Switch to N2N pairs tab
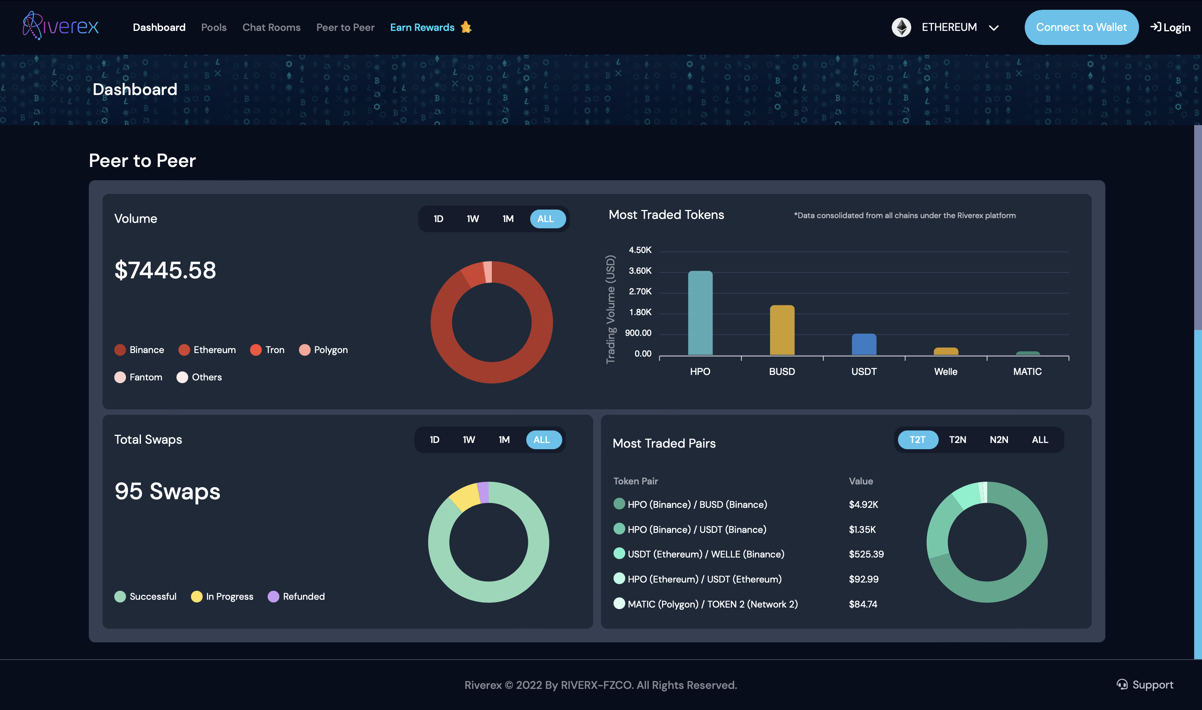This screenshot has width=1202, height=710. [999, 440]
